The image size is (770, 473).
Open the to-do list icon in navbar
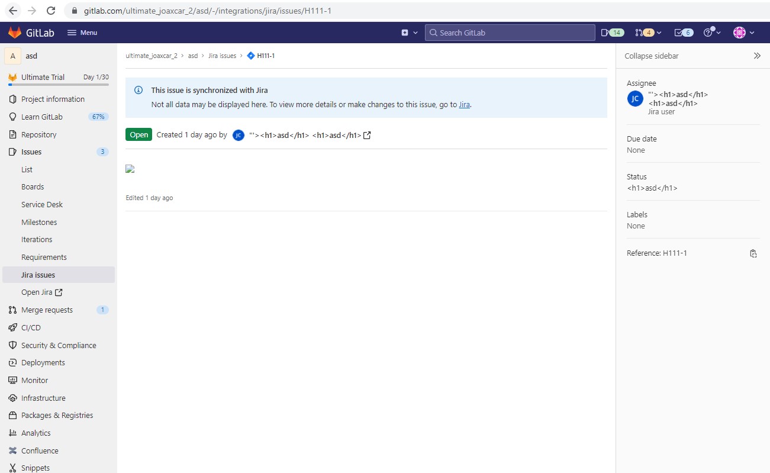click(x=684, y=33)
